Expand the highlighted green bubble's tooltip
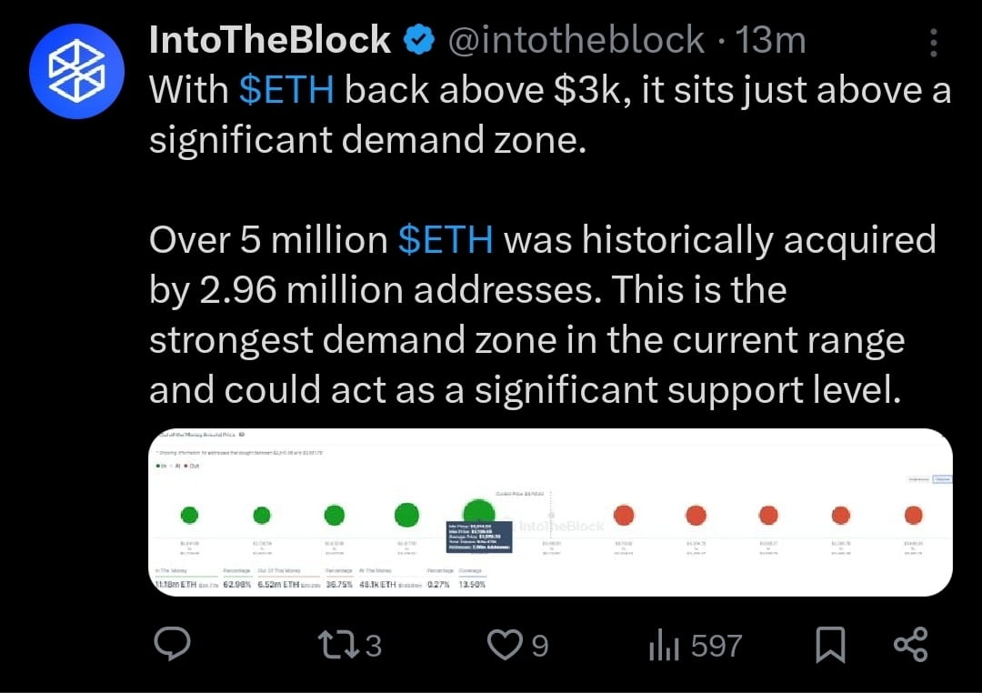 pos(477,537)
